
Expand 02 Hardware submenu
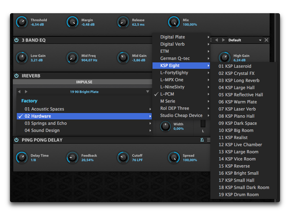(x=84, y=116)
